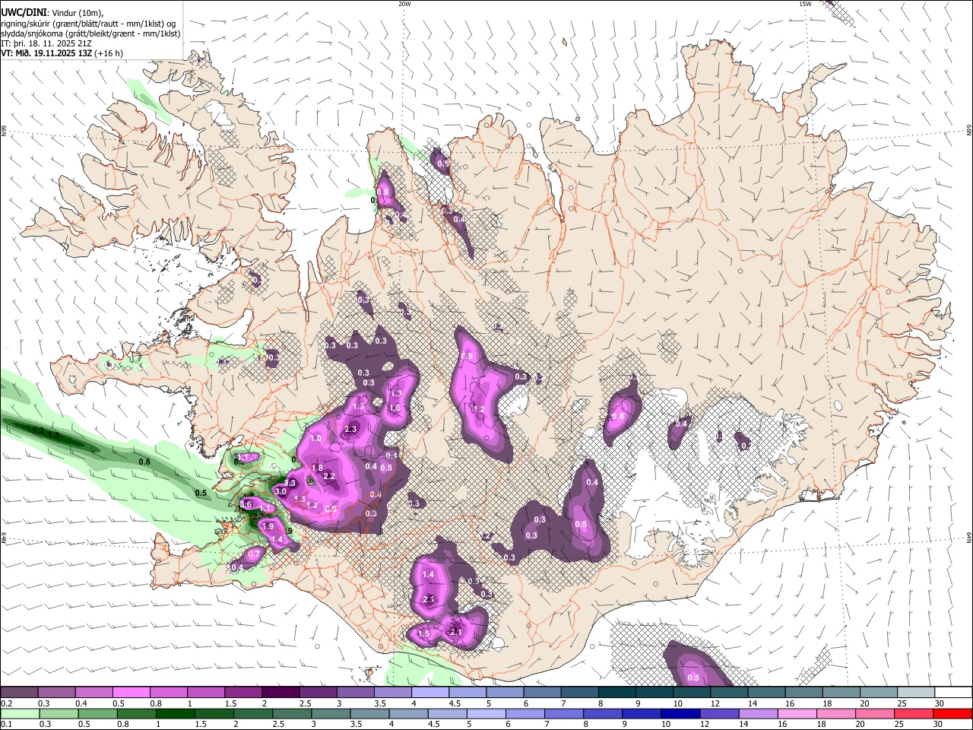The width and height of the screenshot is (973, 730).
Task: Select the dark teal snow swatch between 8 and 9
Action: 617,693
